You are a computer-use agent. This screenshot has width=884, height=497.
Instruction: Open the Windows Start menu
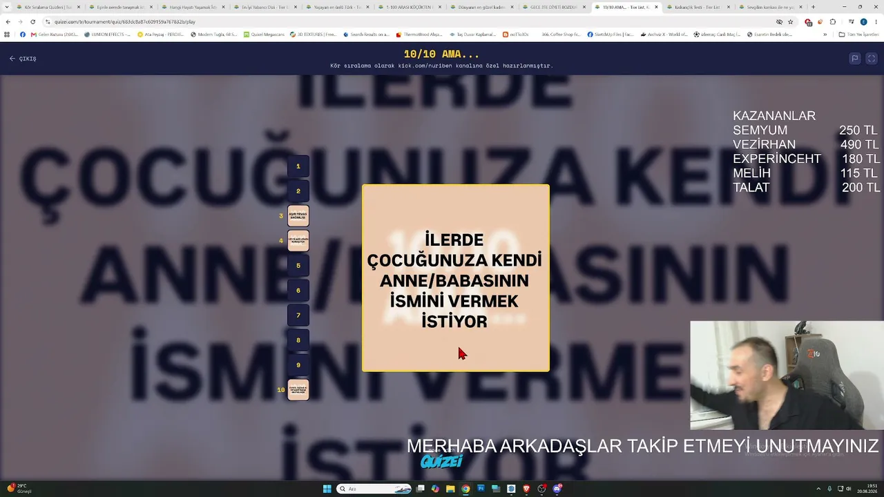[327, 489]
